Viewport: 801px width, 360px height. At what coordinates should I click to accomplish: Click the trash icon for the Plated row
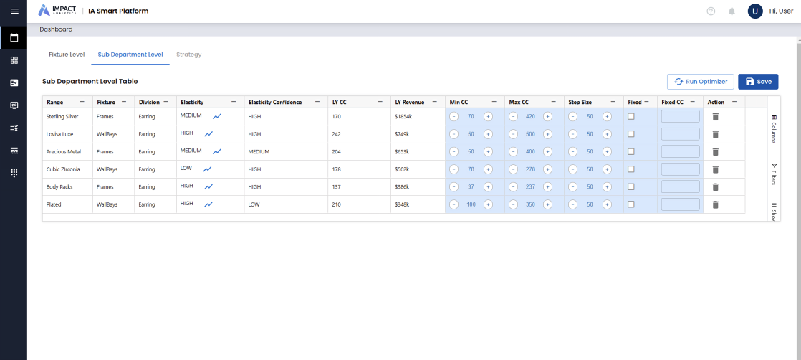point(715,204)
